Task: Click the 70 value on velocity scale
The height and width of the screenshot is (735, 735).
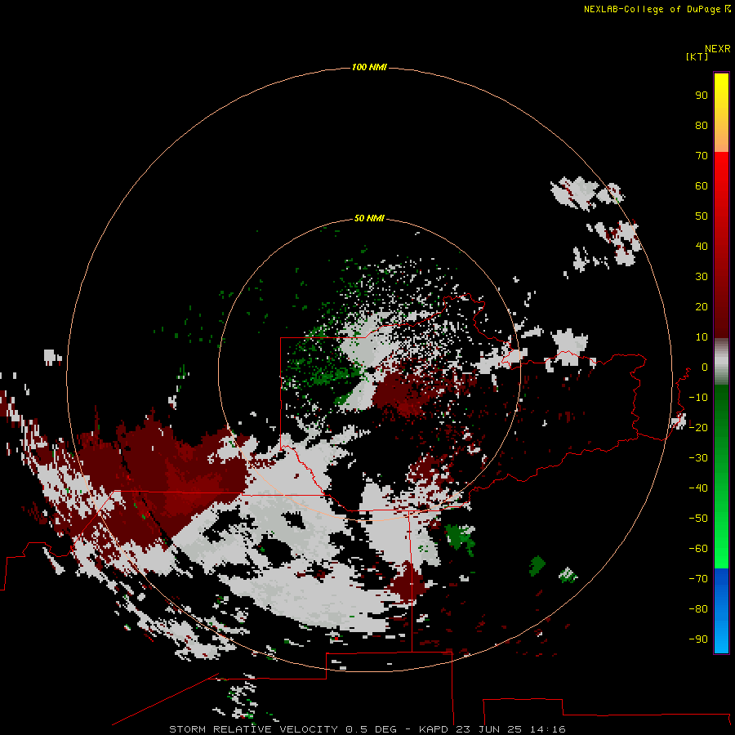Action: pos(702,156)
